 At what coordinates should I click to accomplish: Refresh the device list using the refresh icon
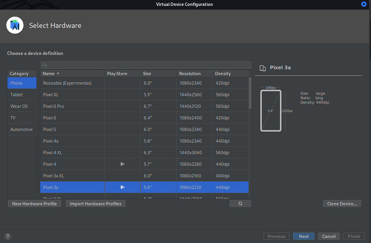[x=240, y=203]
